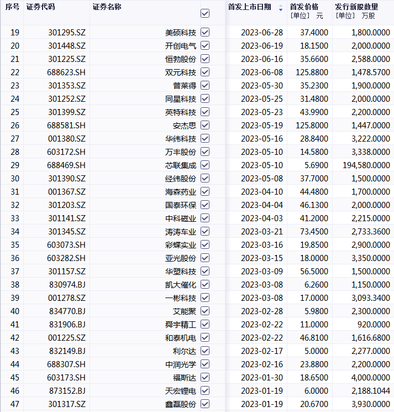This screenshot has width=394, height=412.
Task: Toggle the 福斯达 row checkbox
Action: coord(205,378)
